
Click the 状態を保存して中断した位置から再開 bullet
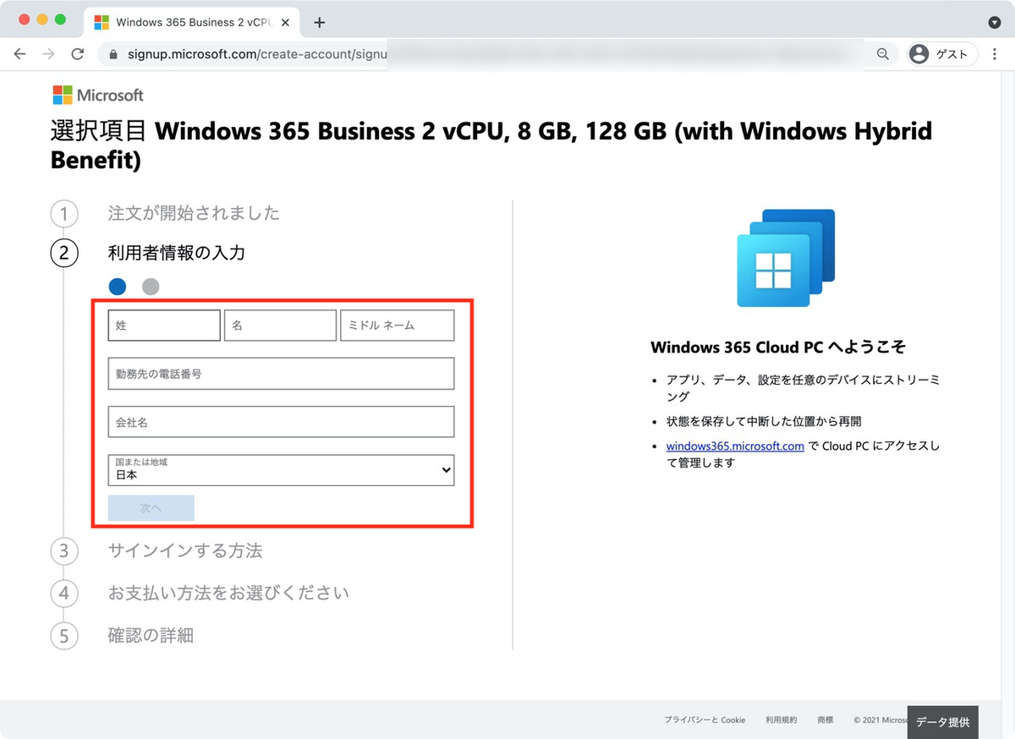(764, 420)
